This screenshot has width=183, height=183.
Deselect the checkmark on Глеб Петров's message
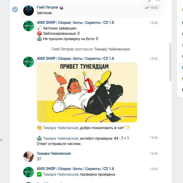point(15,9)
